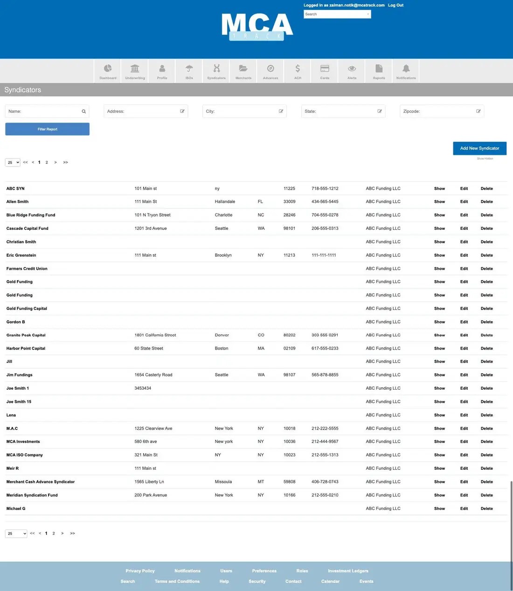Click phone number 718-555-1212
This screenshot has width=513, height=591.
point(325,188)
